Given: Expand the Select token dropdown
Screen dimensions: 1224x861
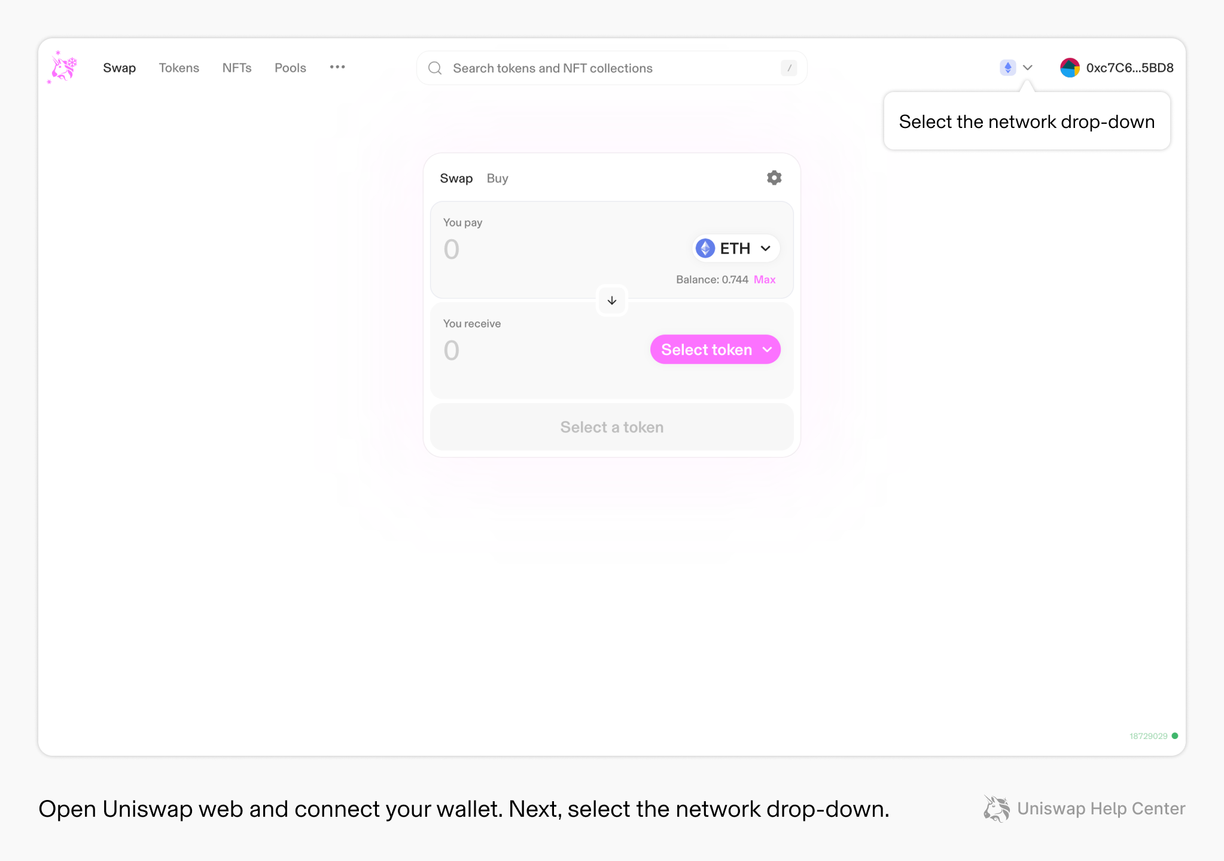Looking at the screenshot, I should [x=714, y=349].
